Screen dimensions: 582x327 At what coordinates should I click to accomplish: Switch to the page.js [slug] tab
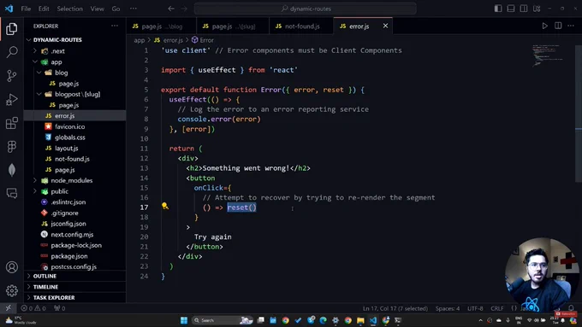point(233,26)
